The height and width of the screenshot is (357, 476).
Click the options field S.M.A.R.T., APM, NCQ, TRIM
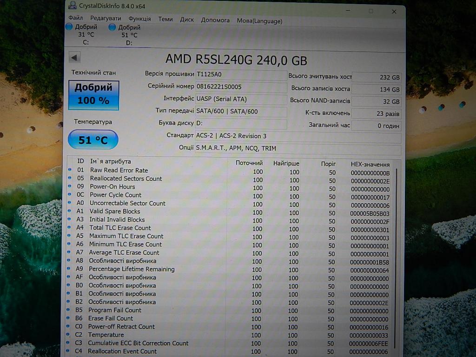(298, 148)
